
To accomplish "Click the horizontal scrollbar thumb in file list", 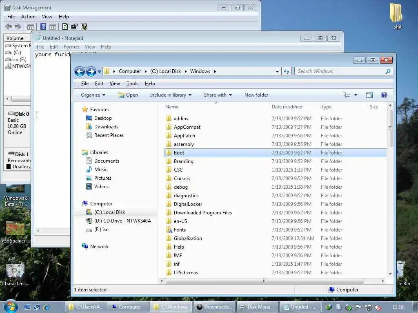I will pos(265,281).
